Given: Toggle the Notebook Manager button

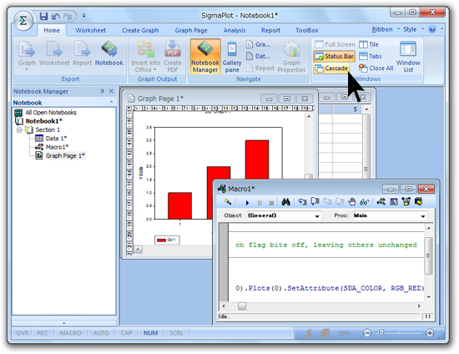Looking at the screenshot, I should (x=205, y=56).
